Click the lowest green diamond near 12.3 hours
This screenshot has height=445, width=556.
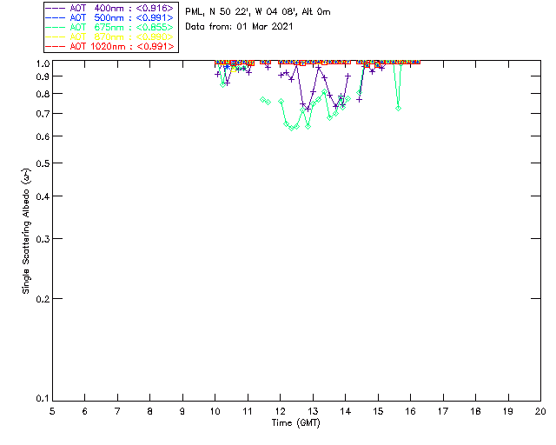coord(292,128)
